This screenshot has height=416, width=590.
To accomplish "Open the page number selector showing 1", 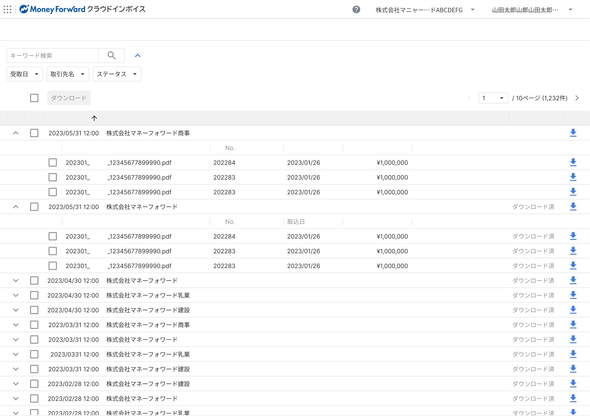I will coord(493,98).
